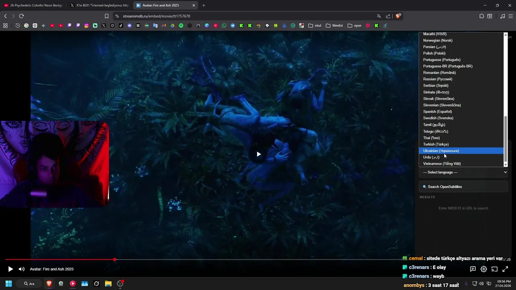Open File Explorer from taskbar
The width and height of the screenshot is (516, 290).
coord(108,284)
